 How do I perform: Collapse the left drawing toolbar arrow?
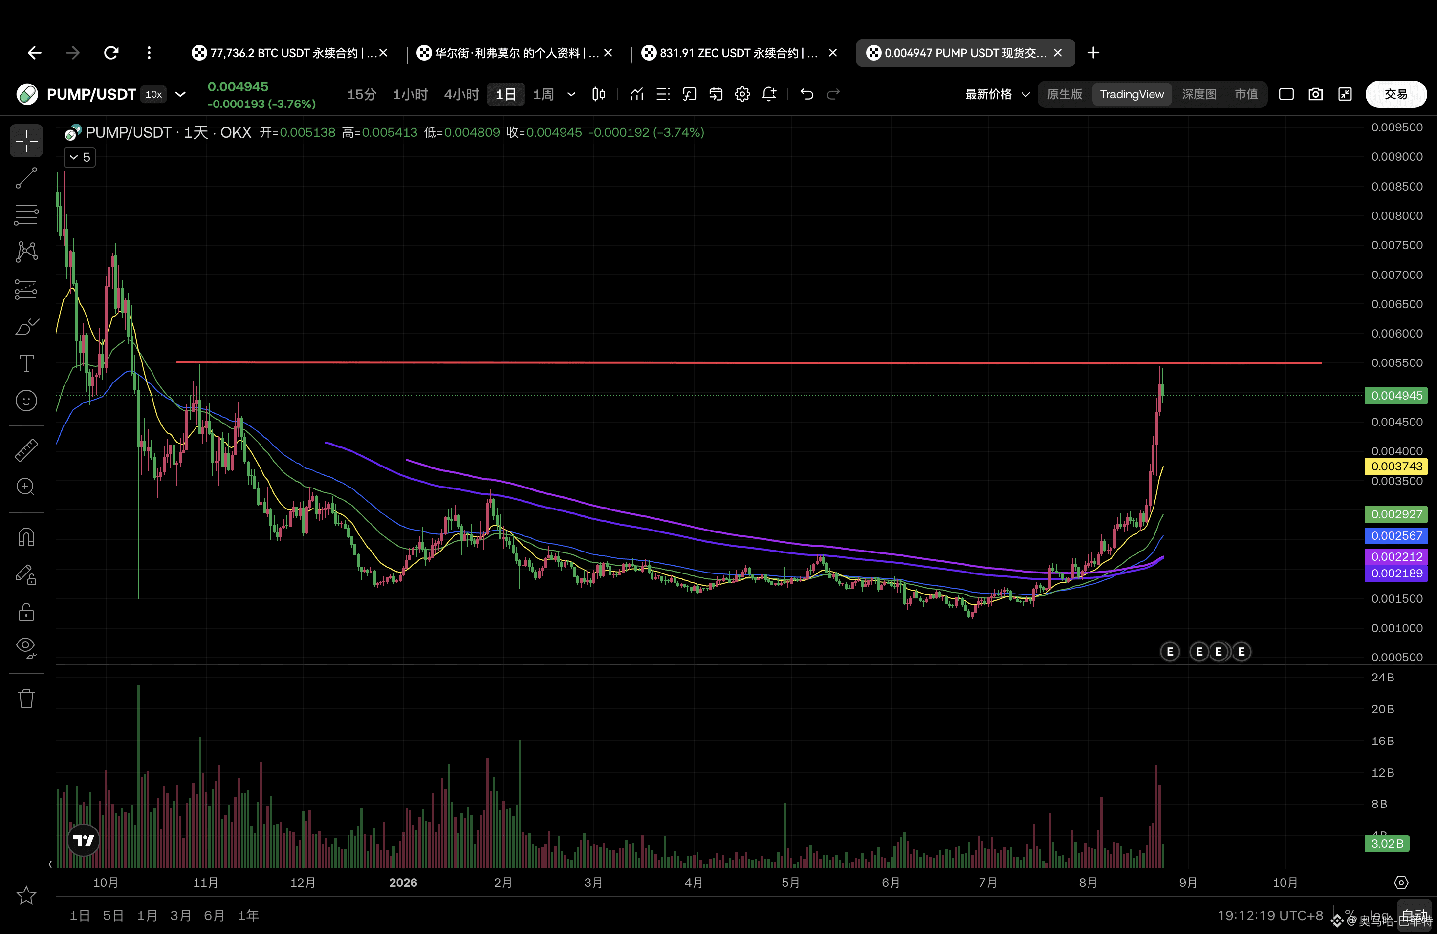pyautogui.click(x=50, y=864)
